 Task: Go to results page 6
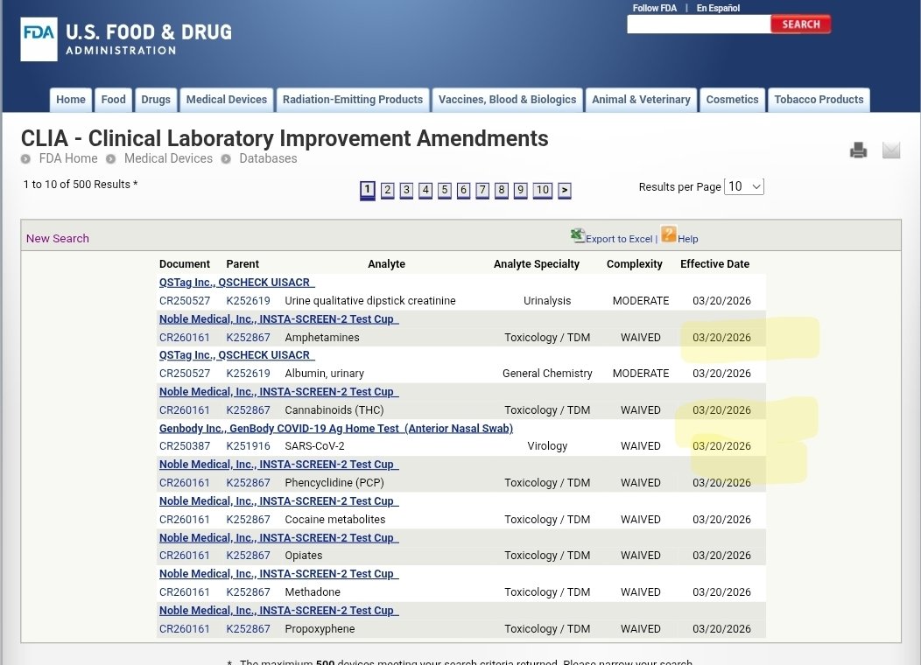[x=463, y=190]
